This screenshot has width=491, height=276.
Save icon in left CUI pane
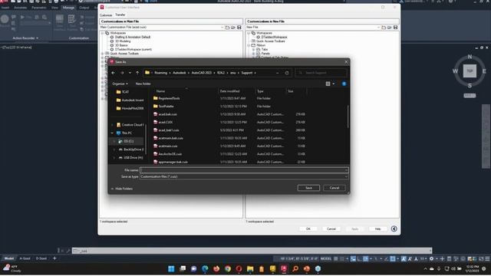pos(239,28)
